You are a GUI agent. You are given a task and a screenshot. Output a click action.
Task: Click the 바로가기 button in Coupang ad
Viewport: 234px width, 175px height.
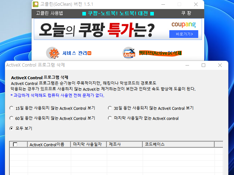pyautogui.click(x=184, y=34)
